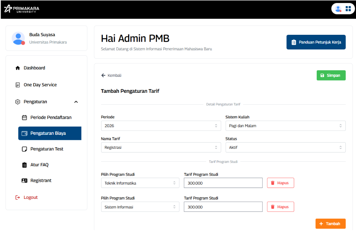
Task: Open the Periode Pendaftaran submenu
Action: (x=51, y=118)
